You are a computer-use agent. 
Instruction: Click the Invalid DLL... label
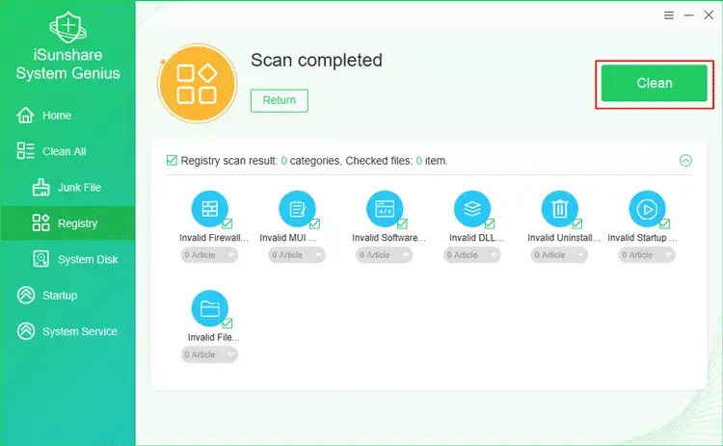pos(476,238)
